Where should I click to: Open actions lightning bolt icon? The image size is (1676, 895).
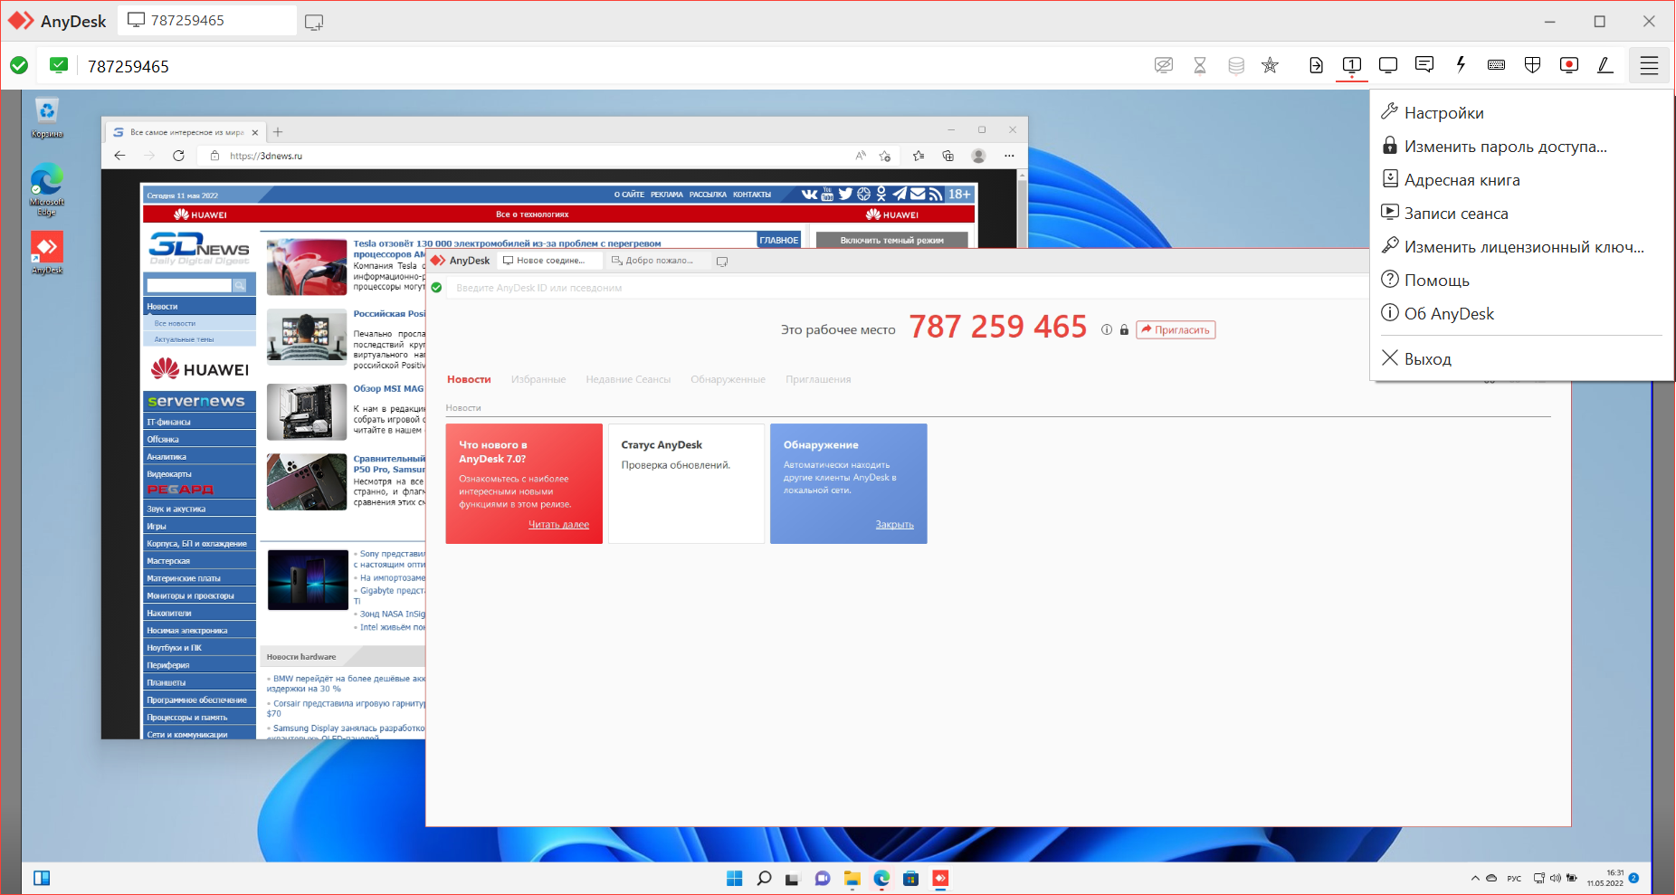click(x=1460, y=64)
